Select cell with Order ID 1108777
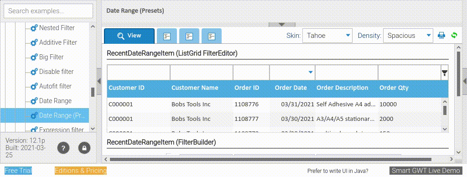This screenshot has height=177, width=467. click(x=251, y=119)
